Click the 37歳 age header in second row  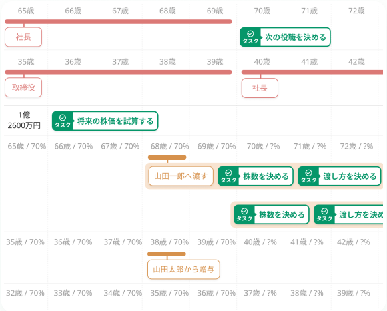point(121,61)
